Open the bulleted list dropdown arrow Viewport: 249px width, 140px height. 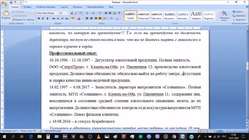pos(90,13)
